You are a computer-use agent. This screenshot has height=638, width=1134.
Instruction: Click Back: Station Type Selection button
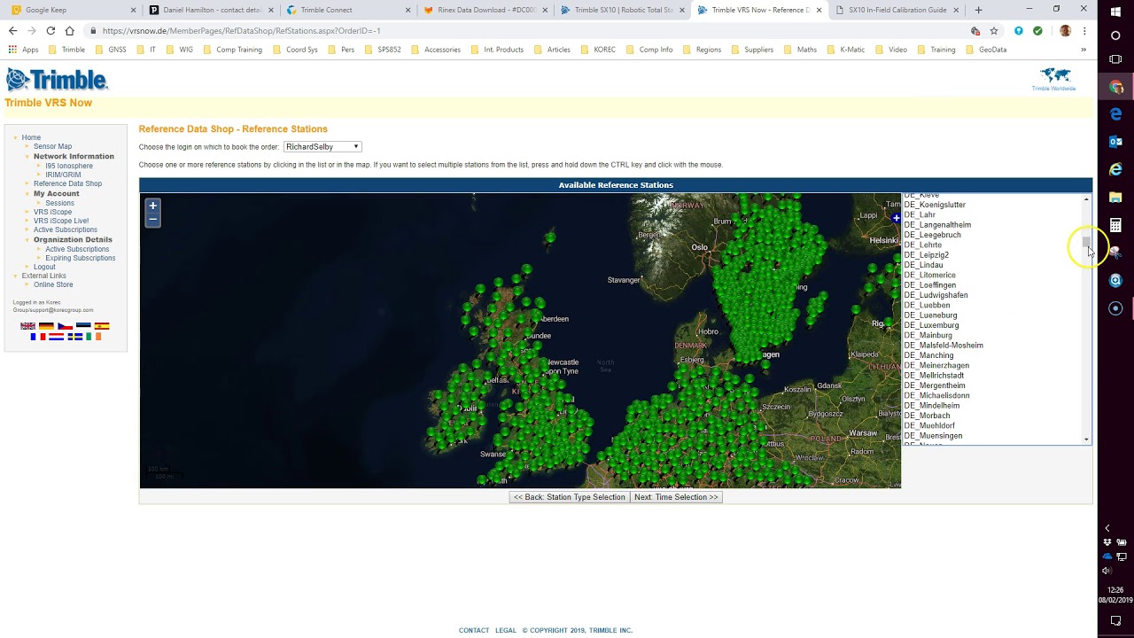[x=570, y=497]
